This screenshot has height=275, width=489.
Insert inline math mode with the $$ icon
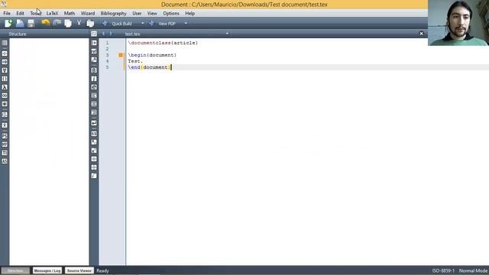click(94, 134)
